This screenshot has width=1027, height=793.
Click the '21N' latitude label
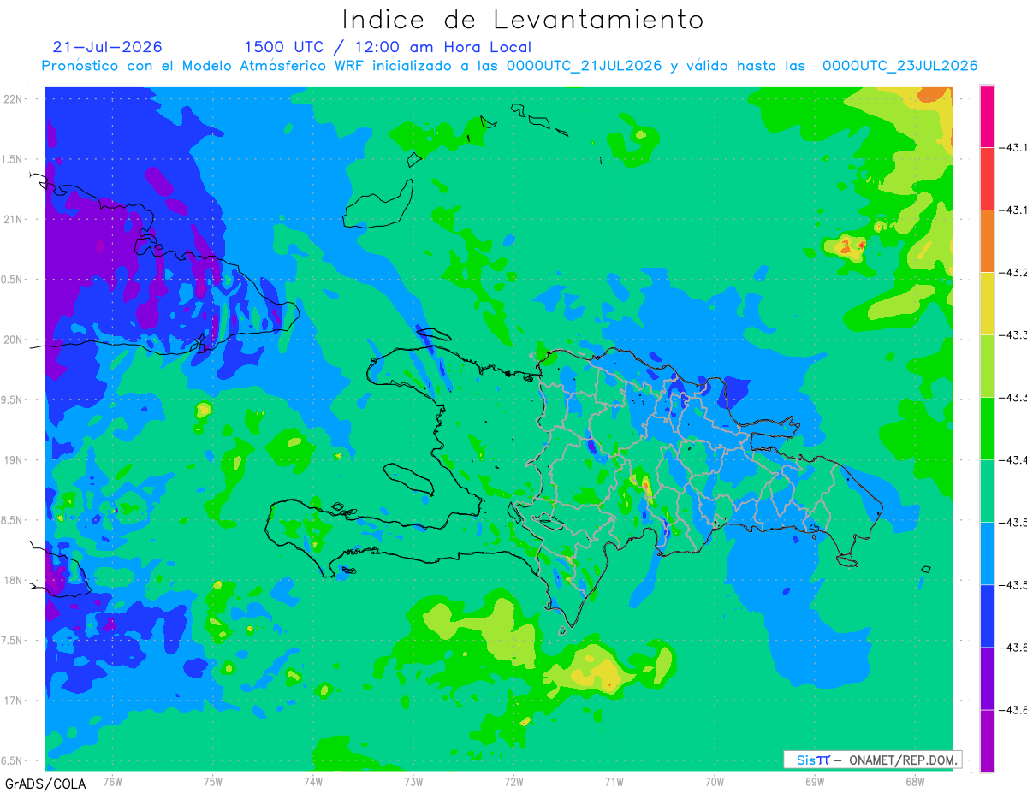pyautogui.click(x=15, y=219)
